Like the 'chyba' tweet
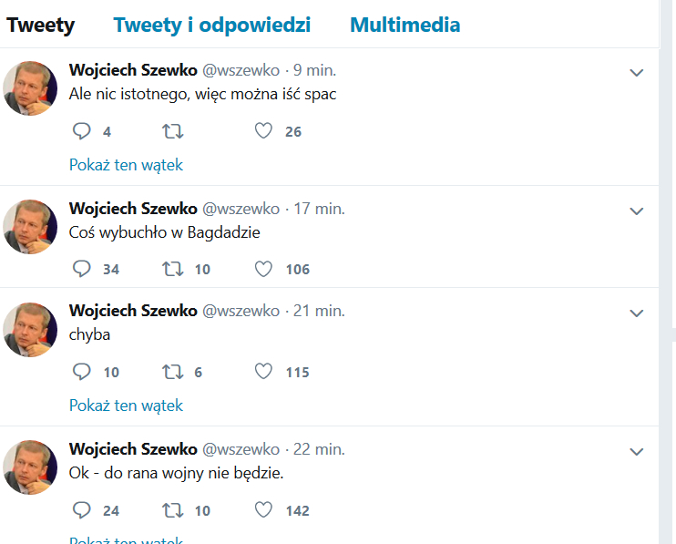Viewport: 676px width, 544px height. click(x=264, y=372)
